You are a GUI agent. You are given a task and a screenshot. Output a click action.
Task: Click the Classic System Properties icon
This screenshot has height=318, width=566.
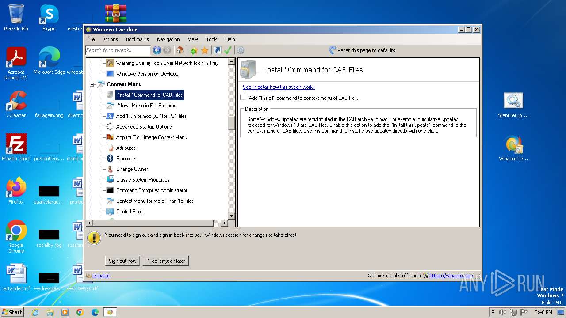[x=110, y=180]
